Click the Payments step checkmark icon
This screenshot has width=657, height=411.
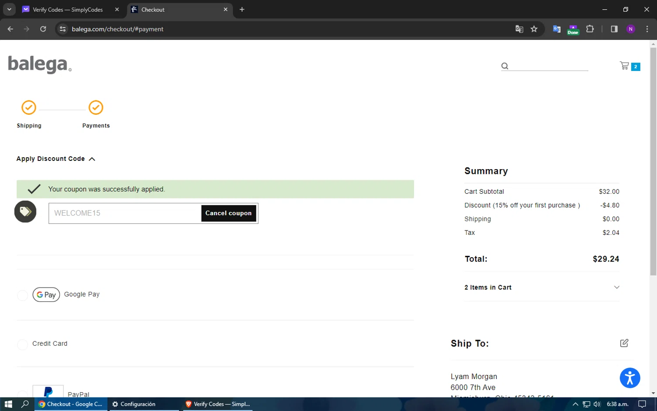pyautogui.click(x=96, y=107)
